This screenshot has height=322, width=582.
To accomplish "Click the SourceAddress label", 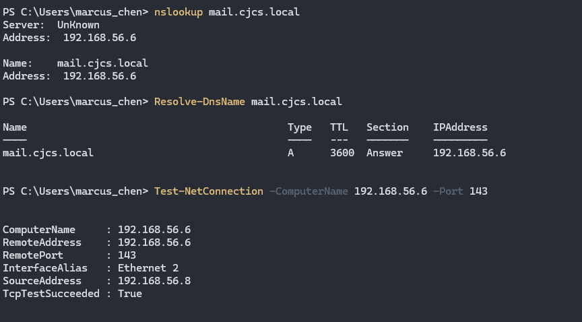I will coord(42,281).
